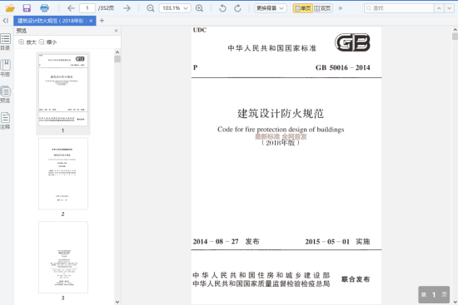Screen dimensions: 458x305
Task: Select page 2 thumbnail
Action: click(63, 174)
